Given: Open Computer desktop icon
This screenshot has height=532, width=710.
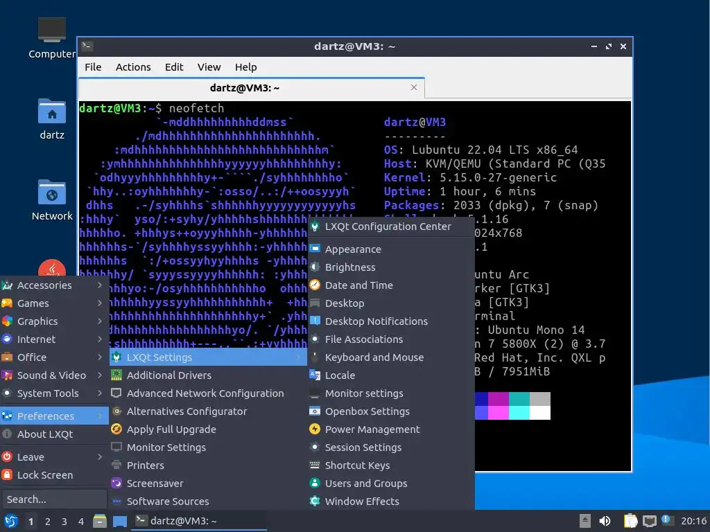Looking at the screenshot, I should 51,30.
